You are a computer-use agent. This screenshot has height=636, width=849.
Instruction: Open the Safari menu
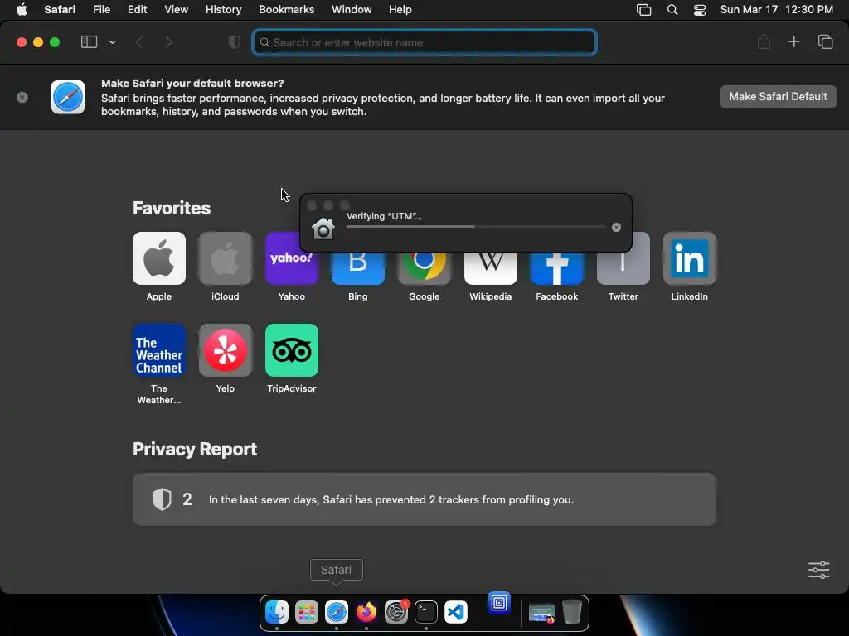click(60, 10)
